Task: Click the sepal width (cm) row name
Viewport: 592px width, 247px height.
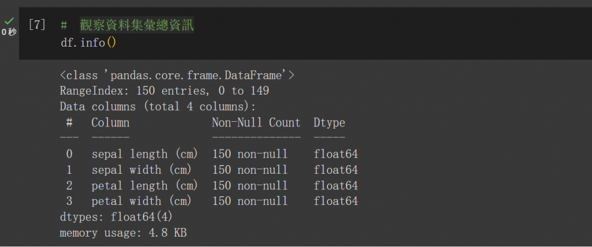Action: pos(142,170)
